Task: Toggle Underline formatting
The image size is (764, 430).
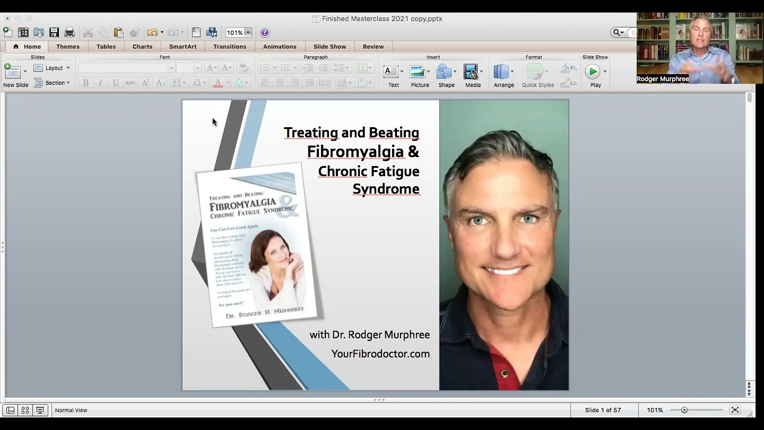Action: pyautogui.click(x=115, y=83)
